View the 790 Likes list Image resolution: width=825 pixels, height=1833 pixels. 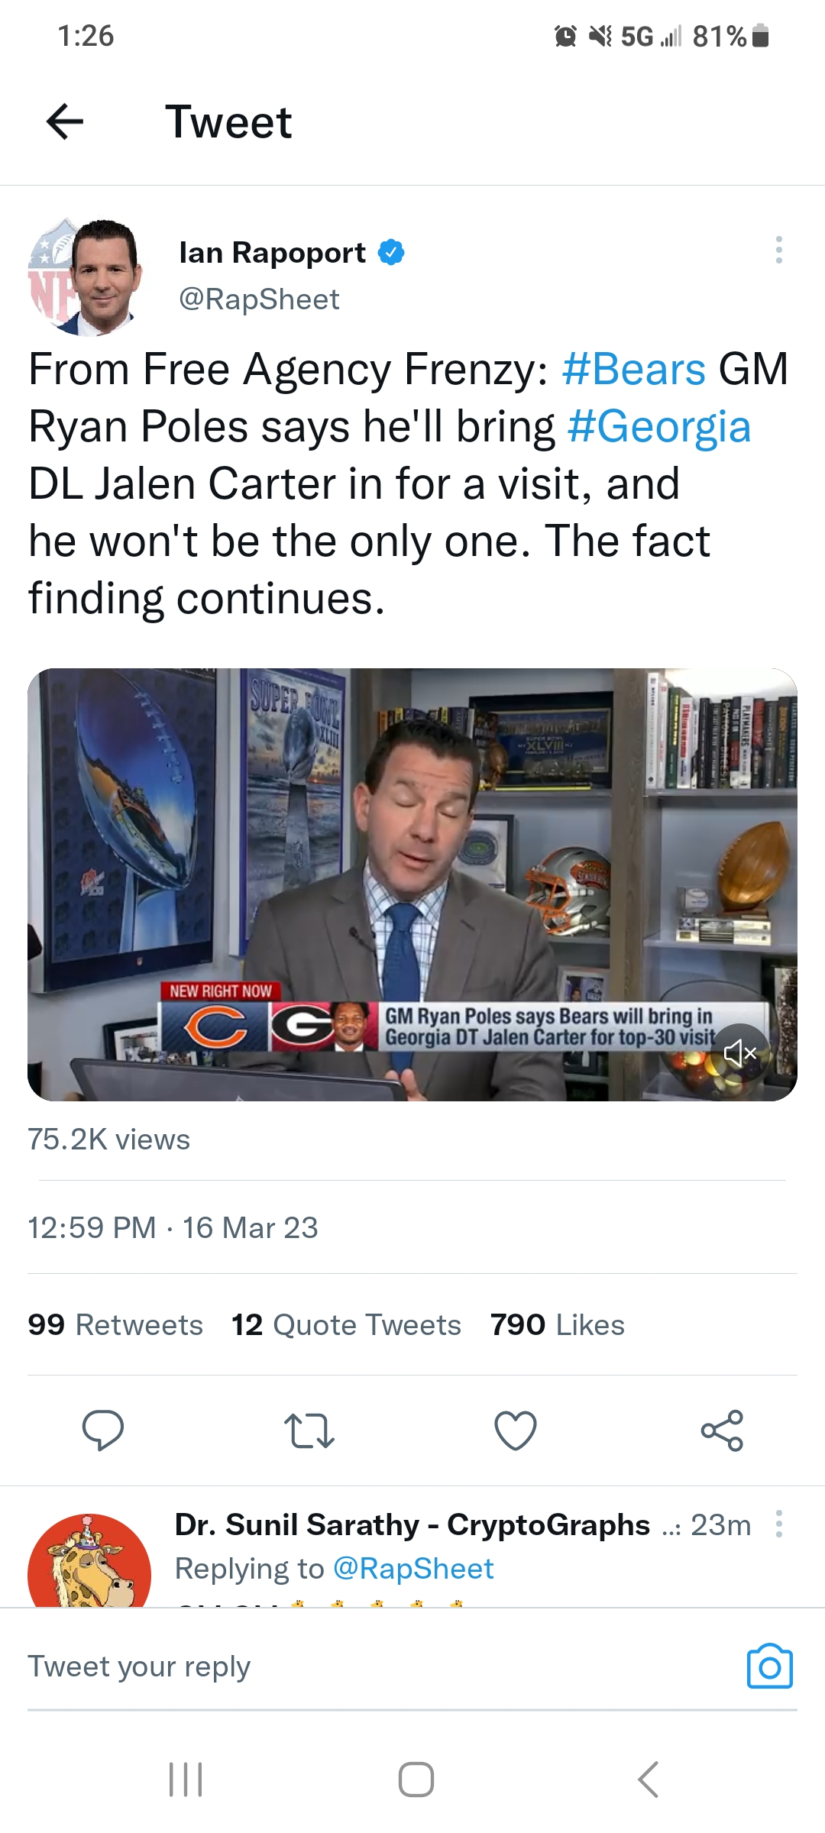(x=558, y=1324)
